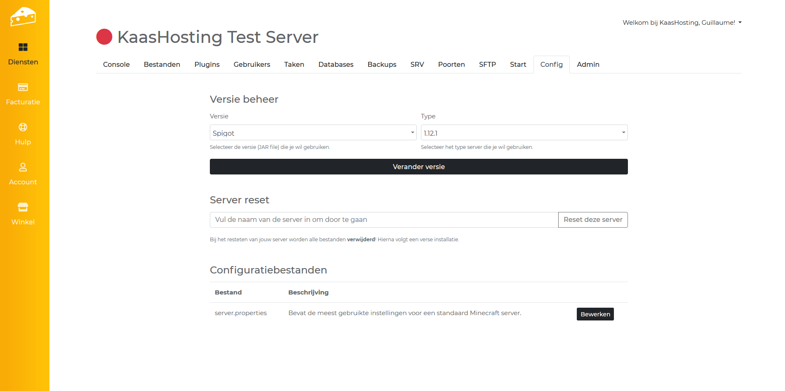Open the Plugins tab

click(x=207, y=65)
